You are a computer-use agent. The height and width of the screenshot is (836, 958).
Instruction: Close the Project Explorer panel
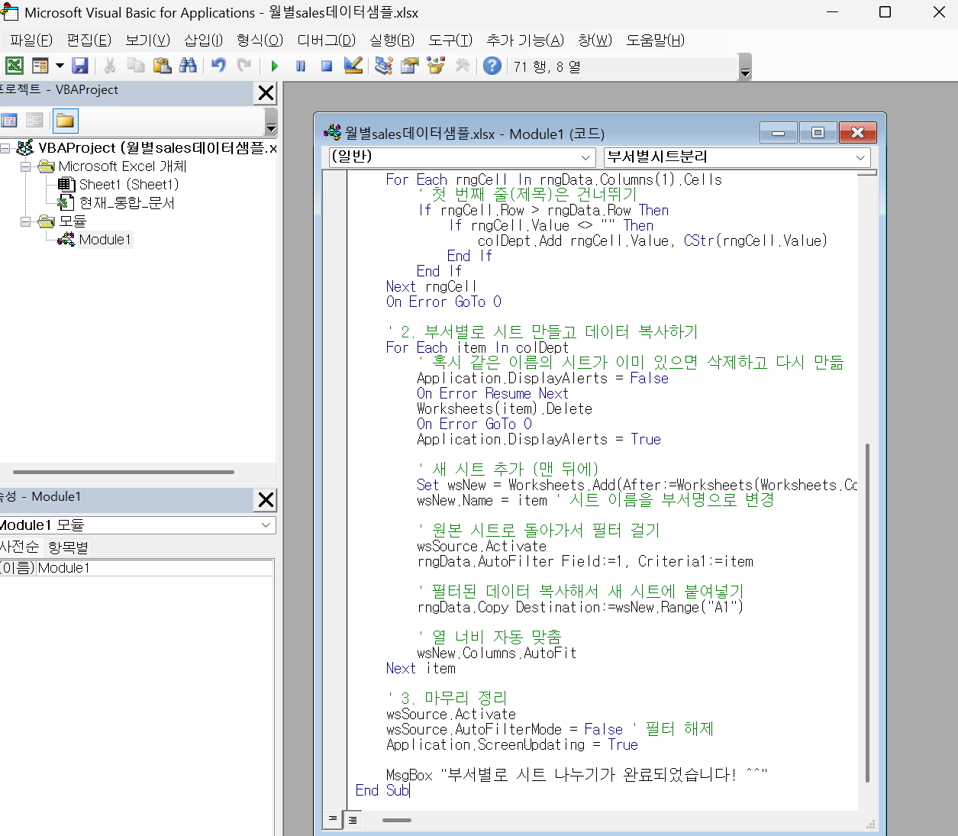point(266,93)
